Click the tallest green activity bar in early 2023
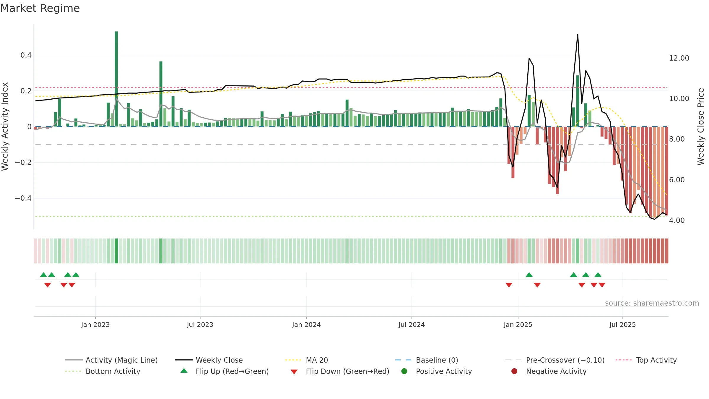709x399 pixels. pos(116,79)
